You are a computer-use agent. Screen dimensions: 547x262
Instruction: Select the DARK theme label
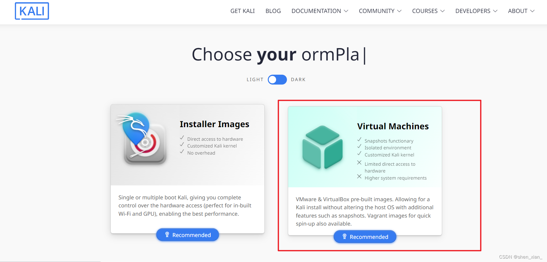pos(298,80)
